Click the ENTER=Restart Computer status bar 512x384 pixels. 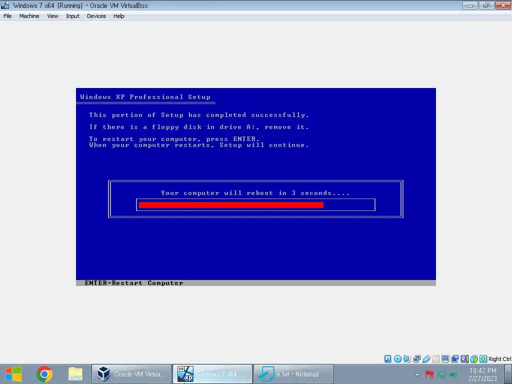[x=255, y=283]
